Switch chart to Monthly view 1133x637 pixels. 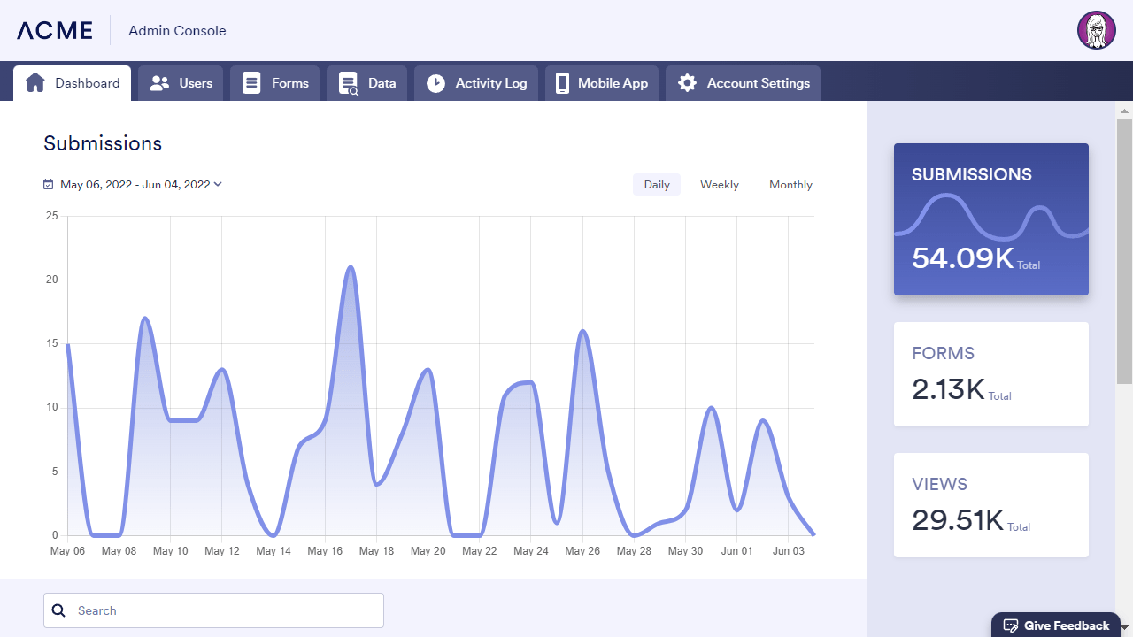point(790,185)
